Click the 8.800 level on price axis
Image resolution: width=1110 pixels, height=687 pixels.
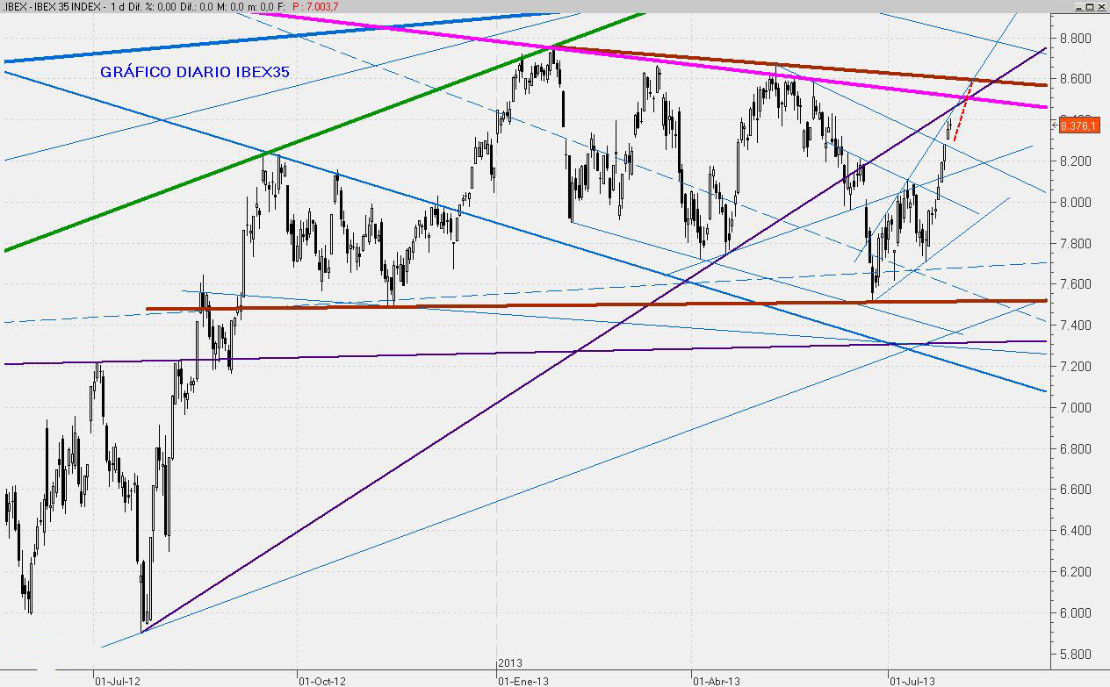click(x=1076, y=39)
